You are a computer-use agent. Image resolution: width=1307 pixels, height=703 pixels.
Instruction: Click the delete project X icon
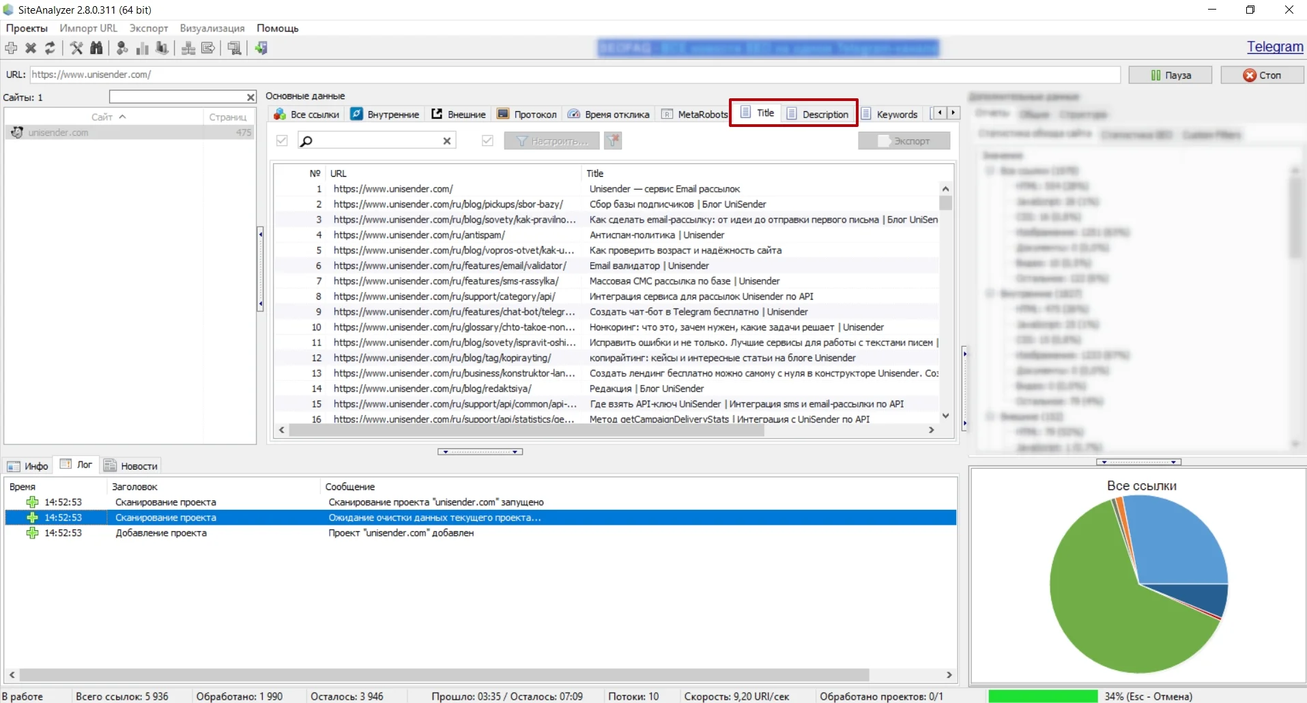[x=31, y=48]
